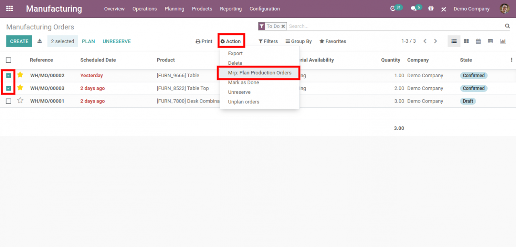Select the WH/MO/00001 row checkbox
Image resolution: width=516 pixels, height=247 pixels.
[8, 101]
